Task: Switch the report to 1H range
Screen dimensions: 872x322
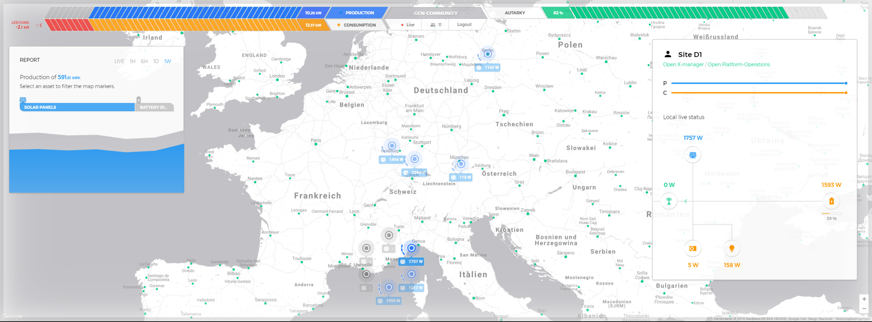Action: point(132,61)
